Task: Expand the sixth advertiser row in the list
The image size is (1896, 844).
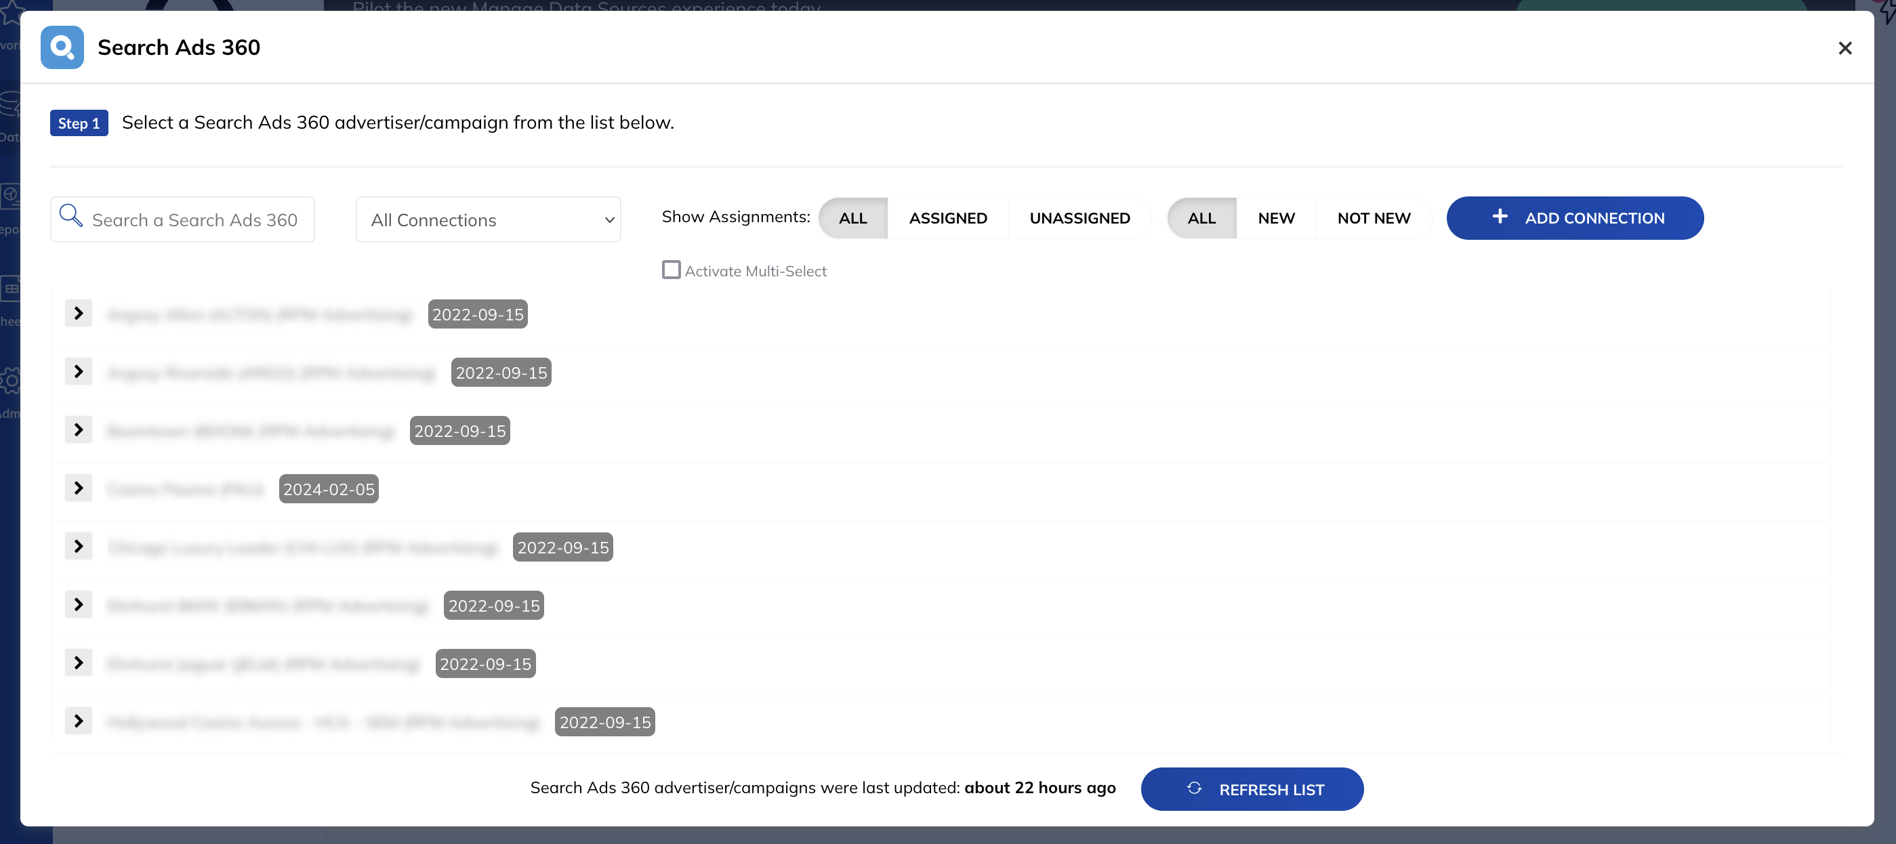Action: (x=79, y=605)
